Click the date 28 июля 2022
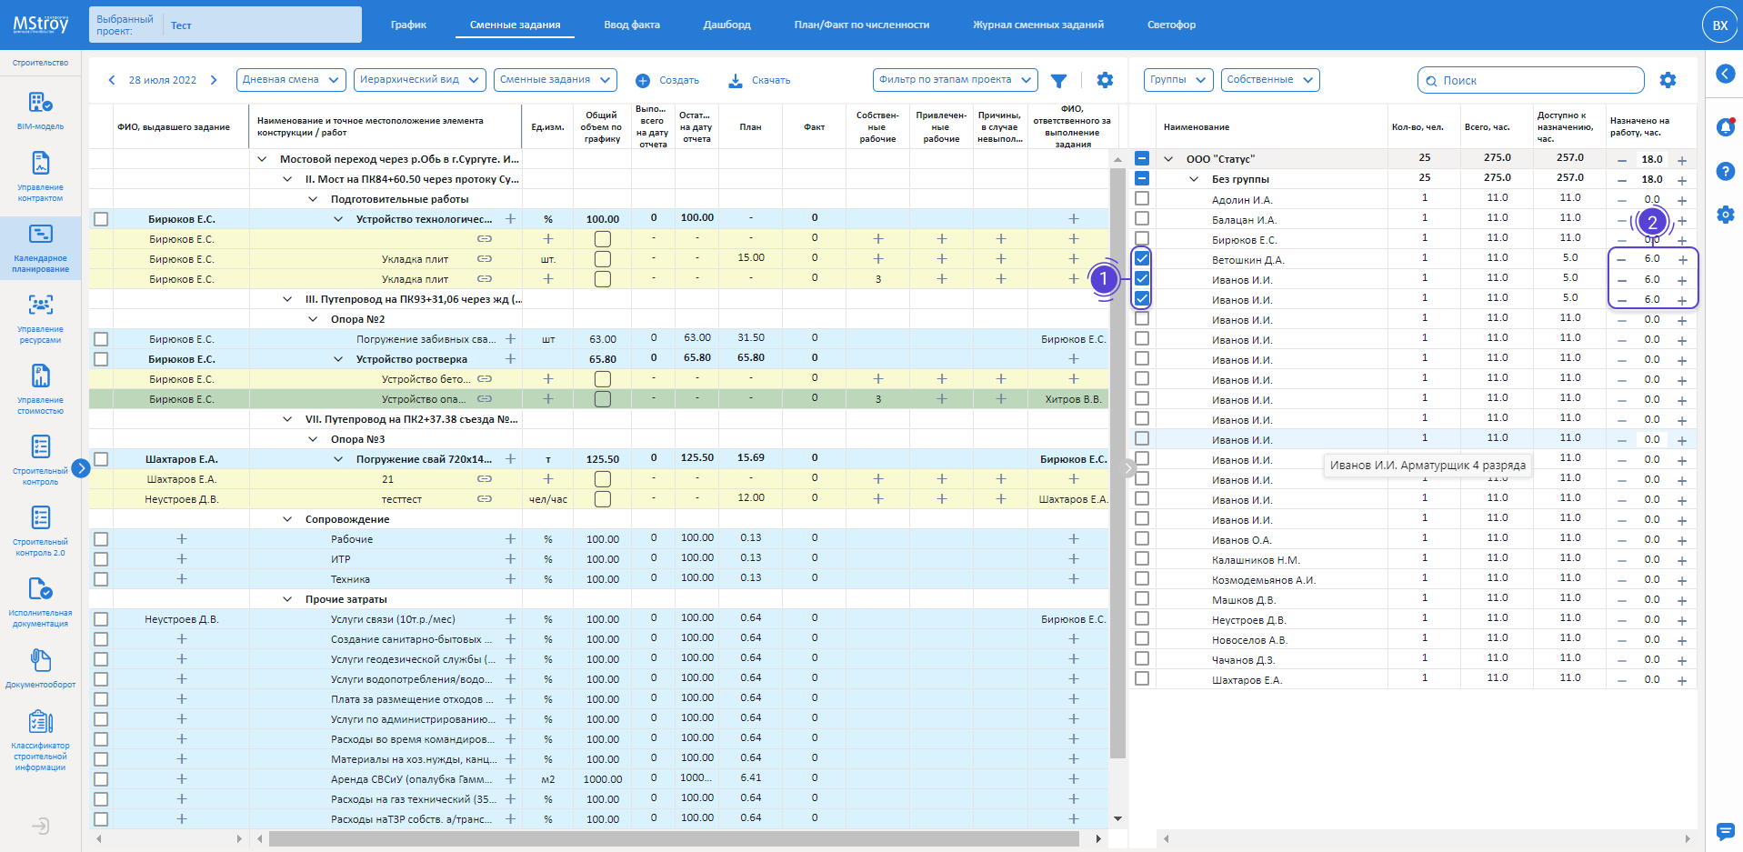1743x852 pixels. 163,80
